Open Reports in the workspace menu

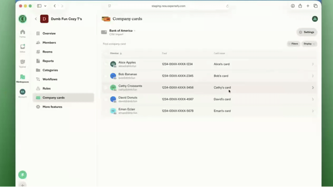click(63, 61)
